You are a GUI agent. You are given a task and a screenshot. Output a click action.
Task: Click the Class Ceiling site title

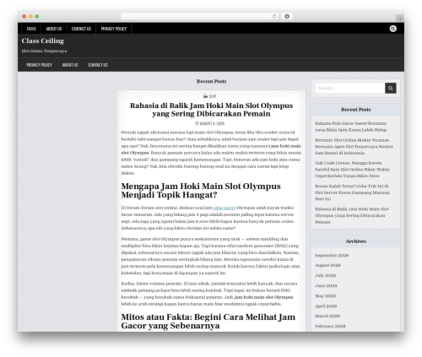click(43, 41)
